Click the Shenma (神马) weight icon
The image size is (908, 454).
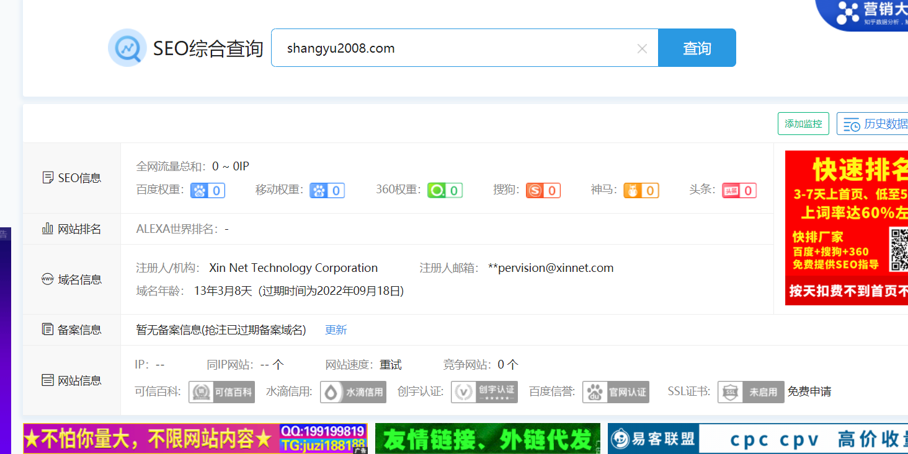pyautogui.click(x=641, y=190)
